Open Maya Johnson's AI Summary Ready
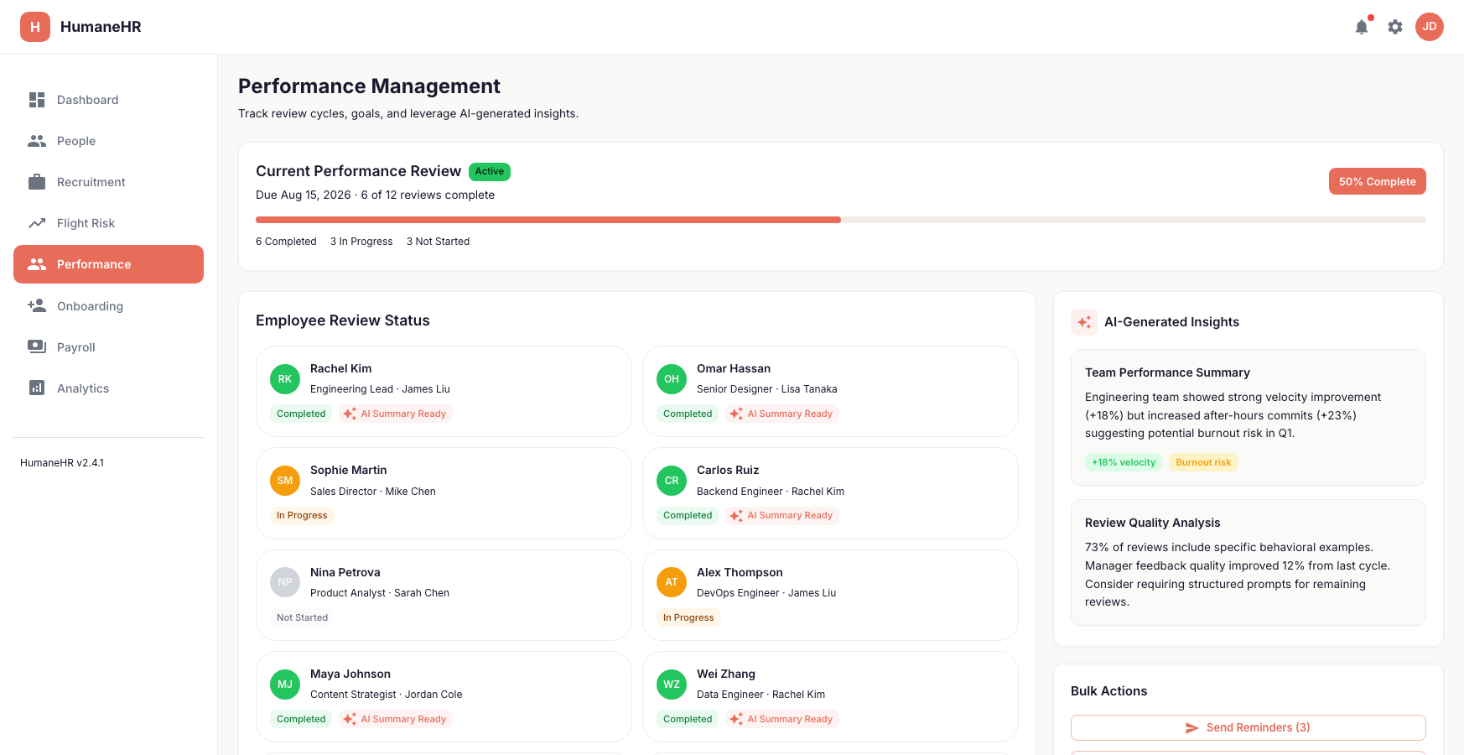 pos(395,719)
